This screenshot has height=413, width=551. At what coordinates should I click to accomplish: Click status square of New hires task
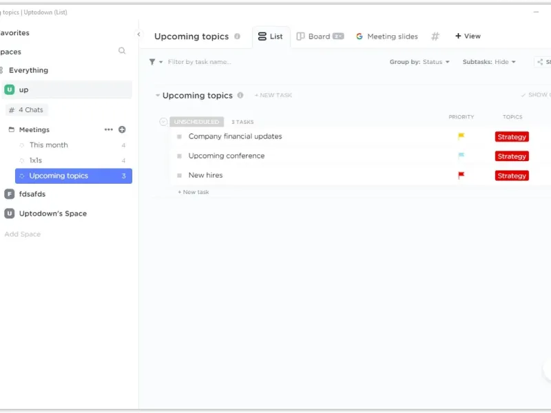tap(179, 176)
